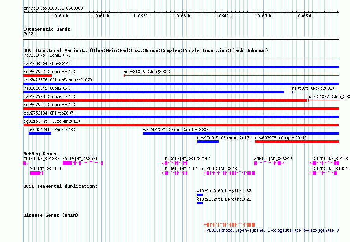The height and width of the screenshot is (242, 350).
Task: Select the 90.0169 %ID segmental duplication block
Action: coord(200,195)
